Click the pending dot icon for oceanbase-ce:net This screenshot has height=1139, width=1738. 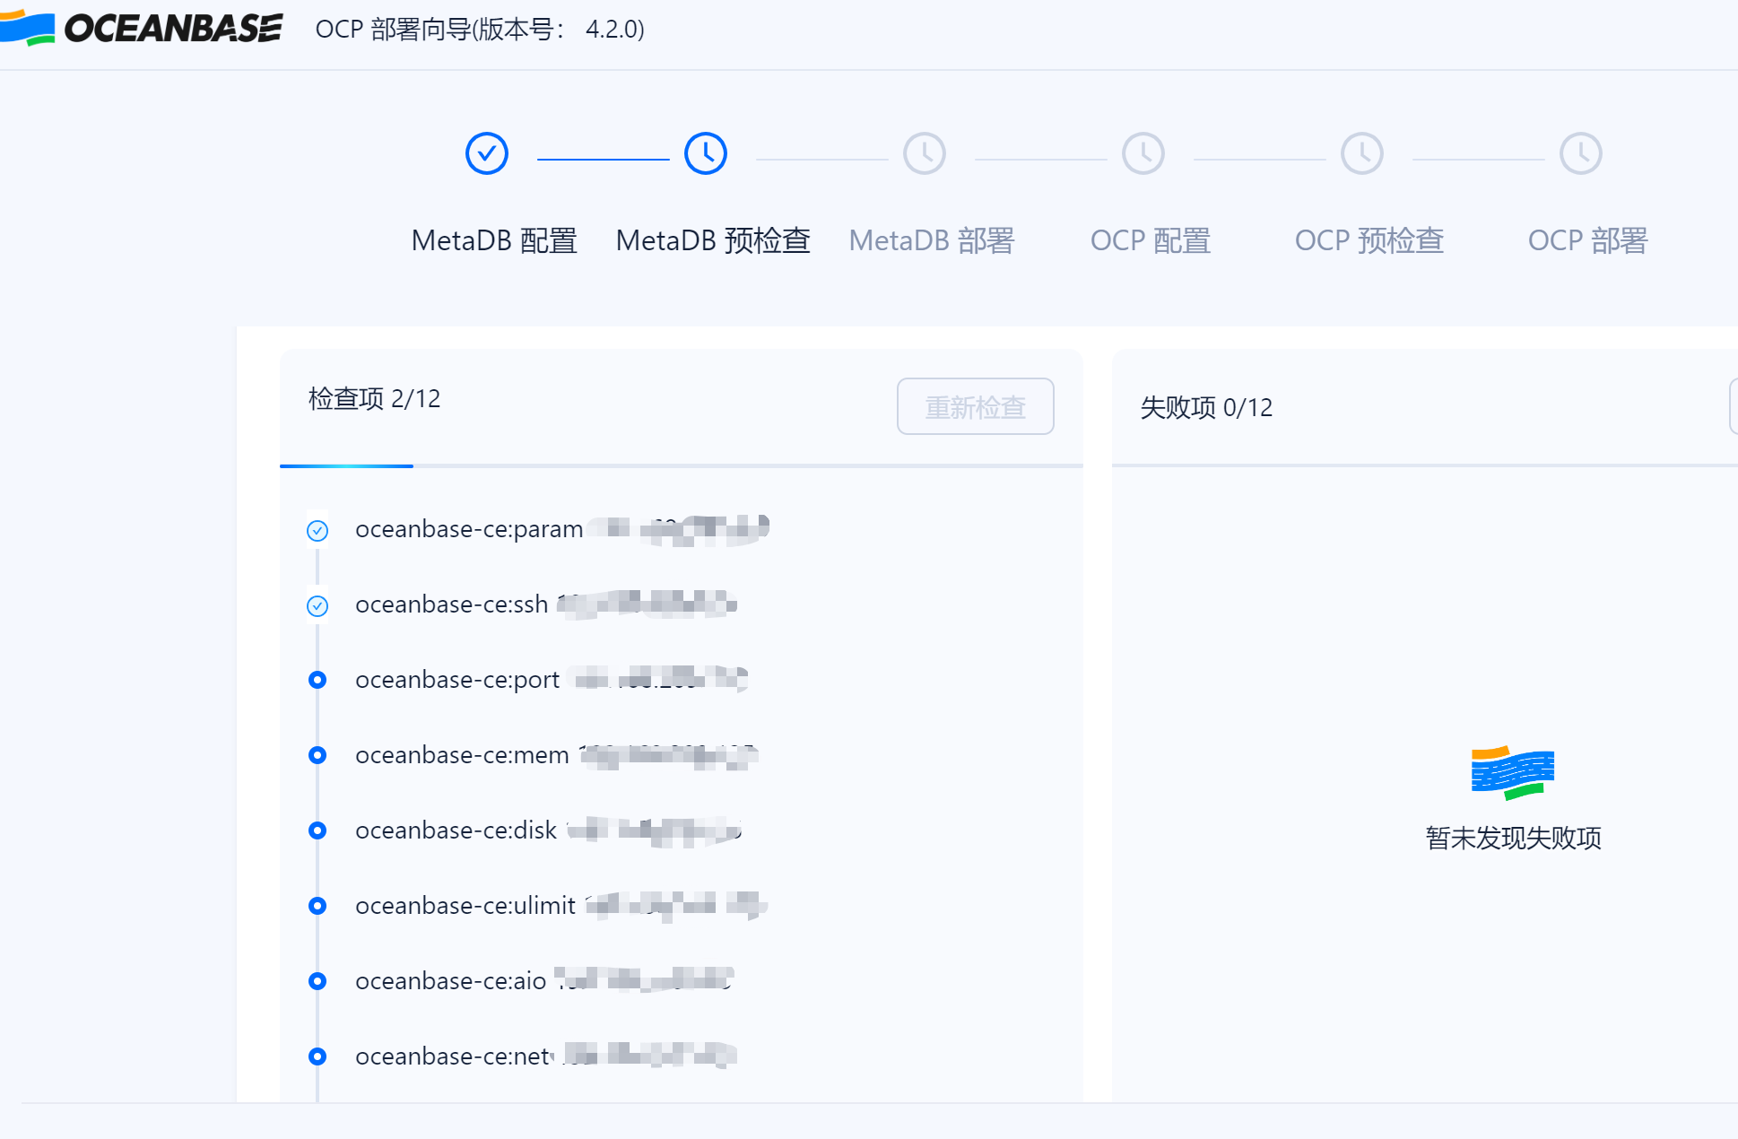(x=317, y=1056)
